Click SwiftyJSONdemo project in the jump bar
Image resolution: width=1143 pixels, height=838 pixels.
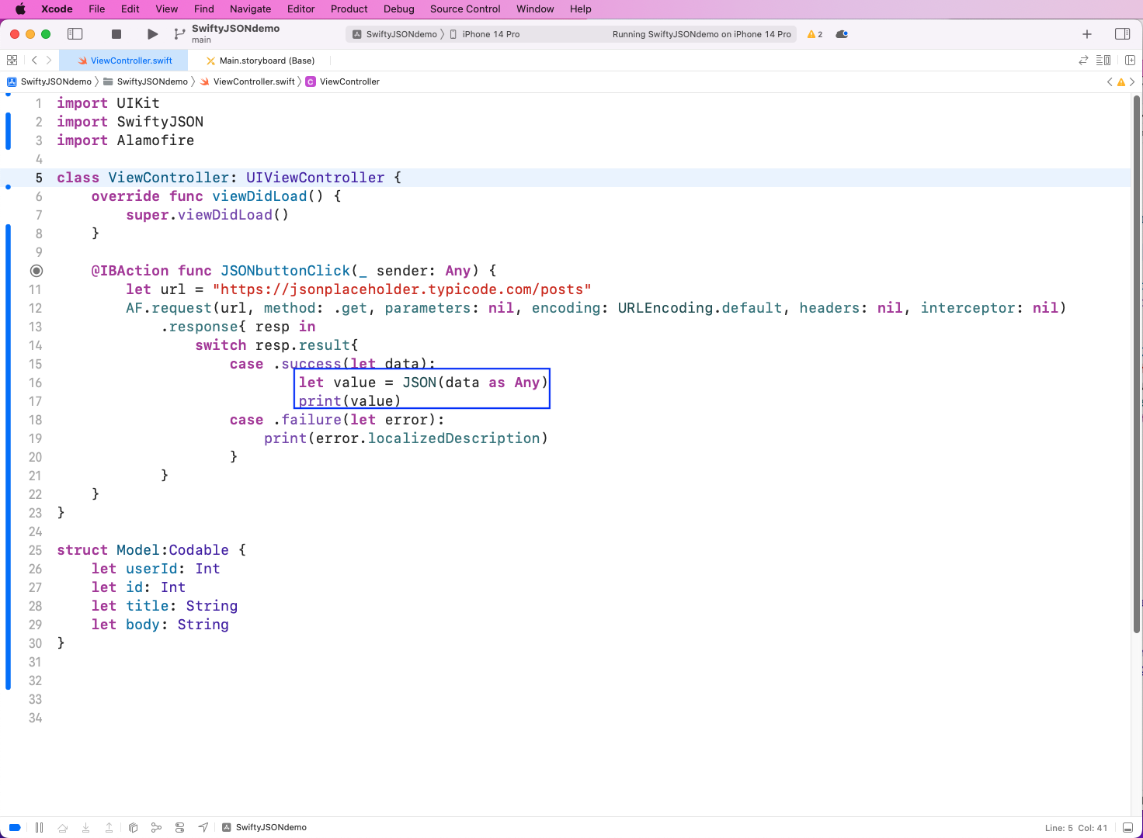pyautogui.click(x=50, y=81)
